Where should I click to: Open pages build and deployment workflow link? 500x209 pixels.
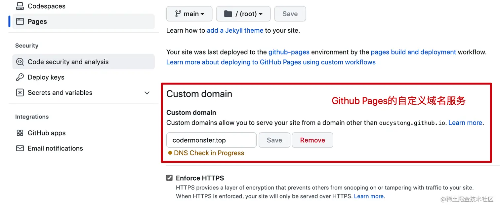pyautogui.click(x=413, y=52)
